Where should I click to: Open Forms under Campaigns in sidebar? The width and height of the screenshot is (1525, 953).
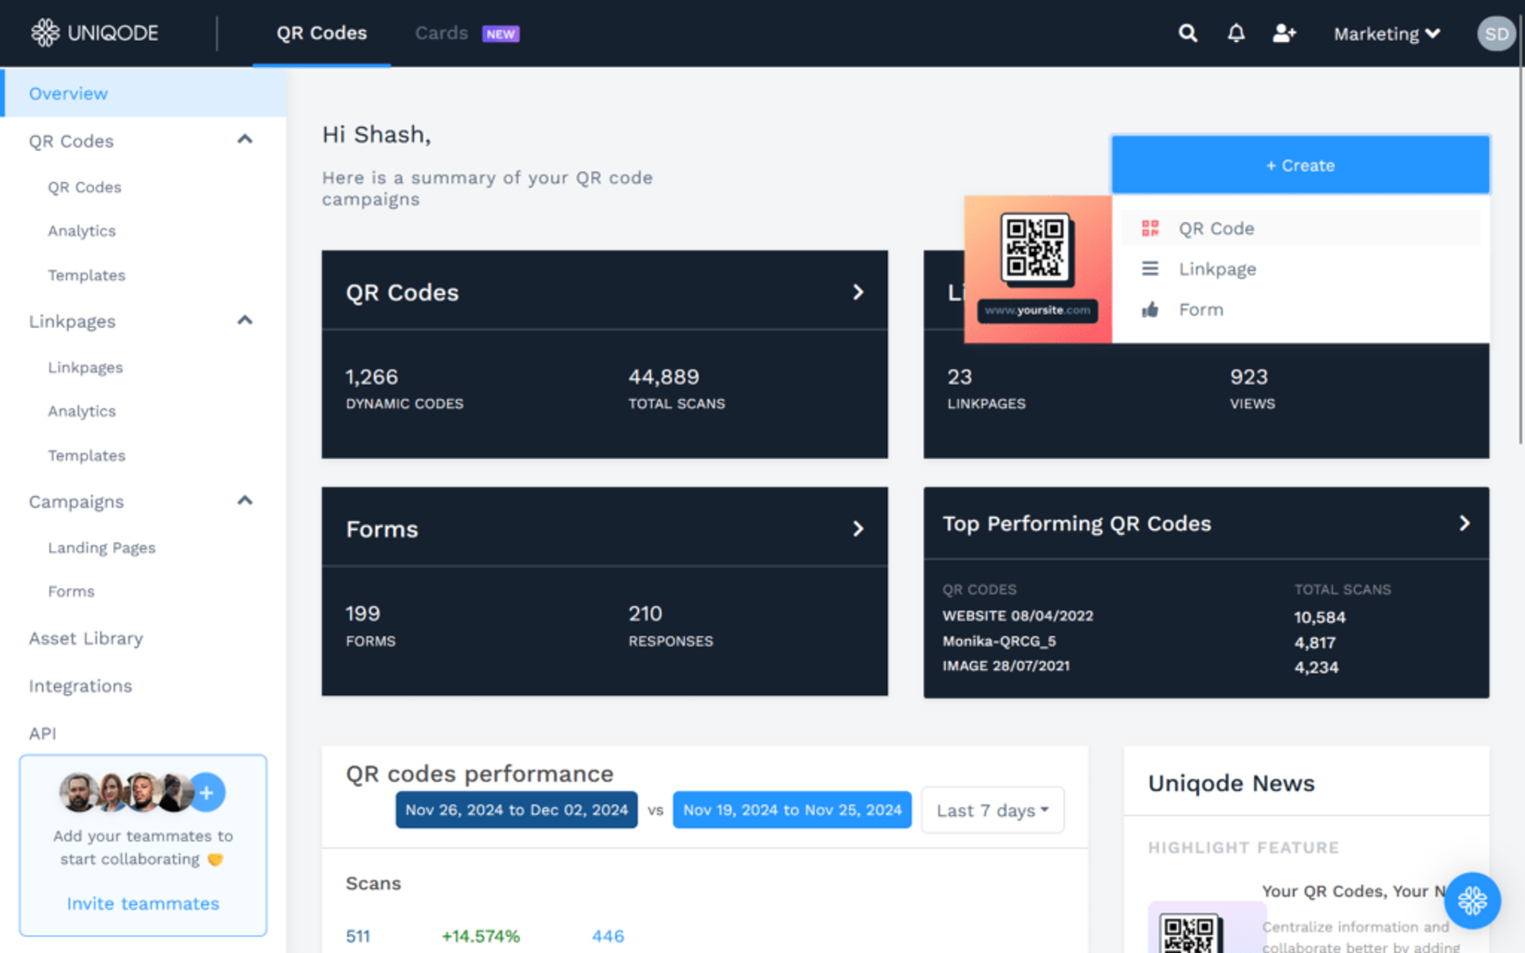[71, 591]
